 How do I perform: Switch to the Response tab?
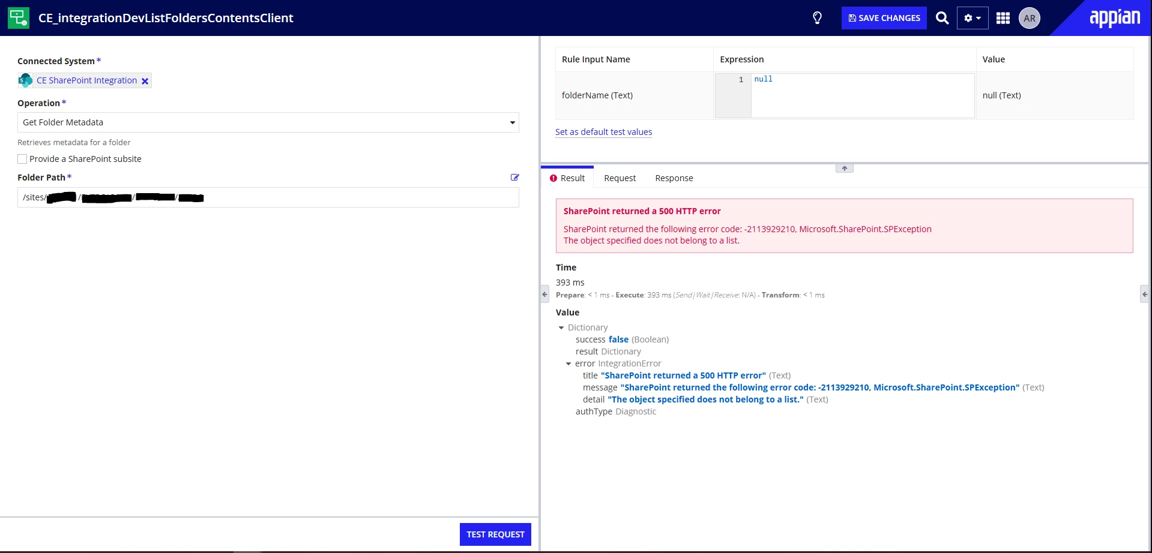(674, 178)
